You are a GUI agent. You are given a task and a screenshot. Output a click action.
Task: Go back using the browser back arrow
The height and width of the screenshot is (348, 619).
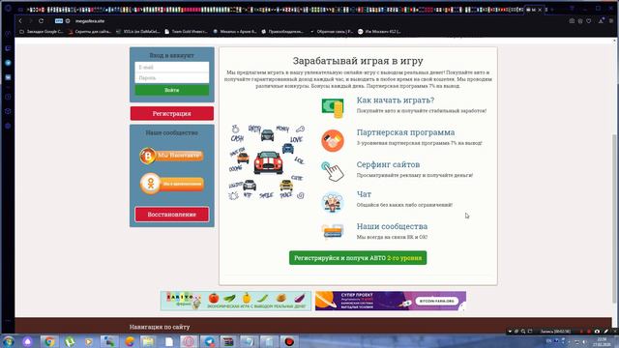20,21
